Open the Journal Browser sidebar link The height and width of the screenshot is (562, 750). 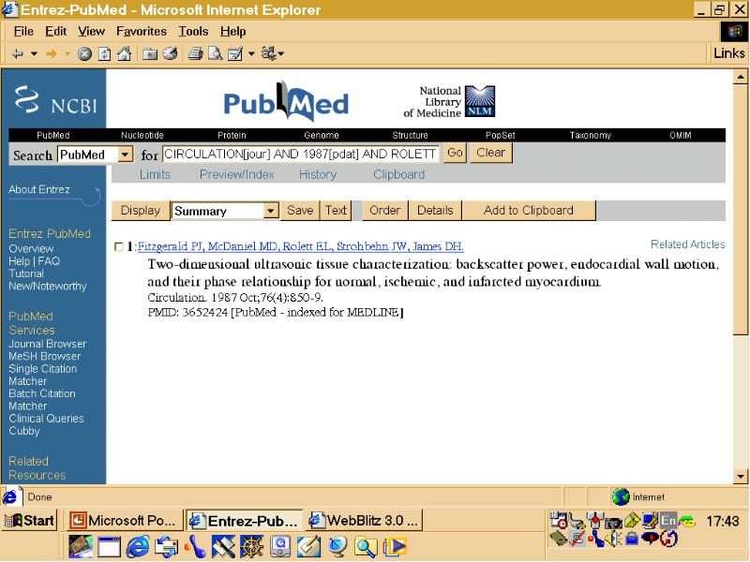click(48, 344)
